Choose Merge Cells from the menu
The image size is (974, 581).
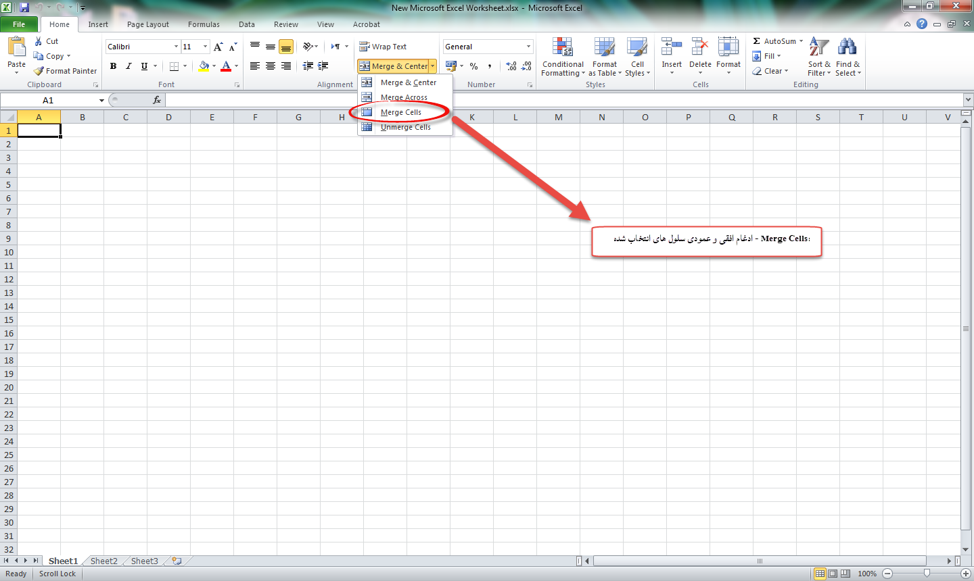400,112
